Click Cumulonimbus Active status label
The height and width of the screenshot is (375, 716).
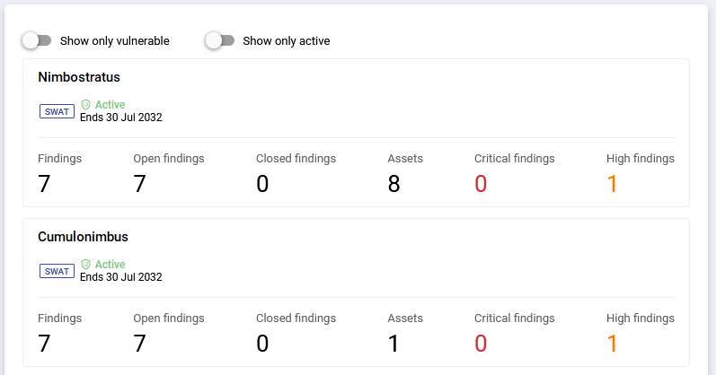point(110,265)
